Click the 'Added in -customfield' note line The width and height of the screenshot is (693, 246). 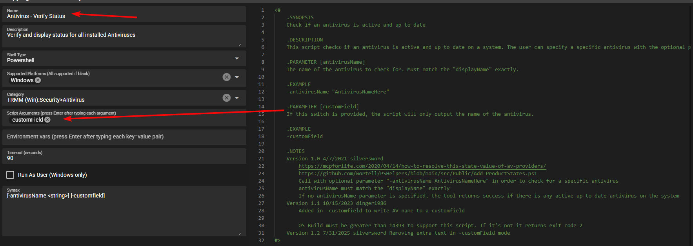coord(381,210)
